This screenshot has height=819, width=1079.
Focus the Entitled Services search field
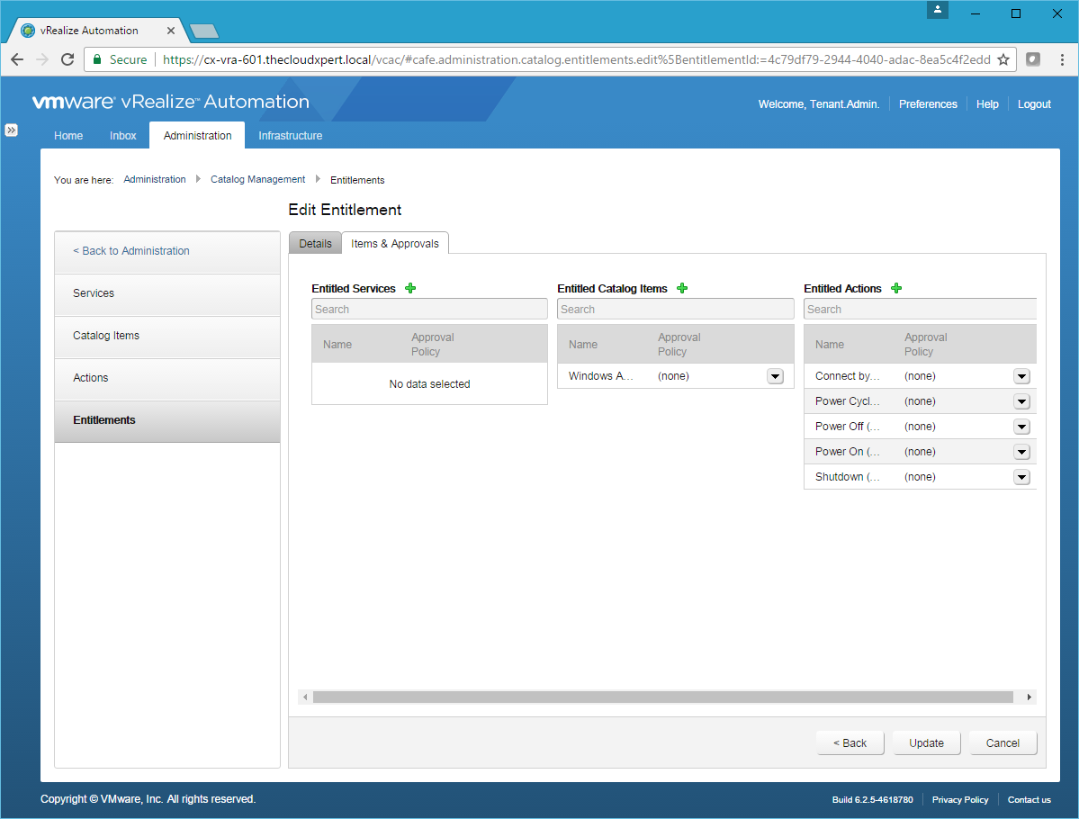coord(429,310)
